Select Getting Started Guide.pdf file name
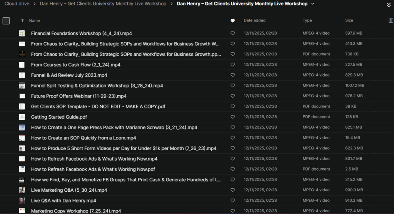 click(59, 117)
